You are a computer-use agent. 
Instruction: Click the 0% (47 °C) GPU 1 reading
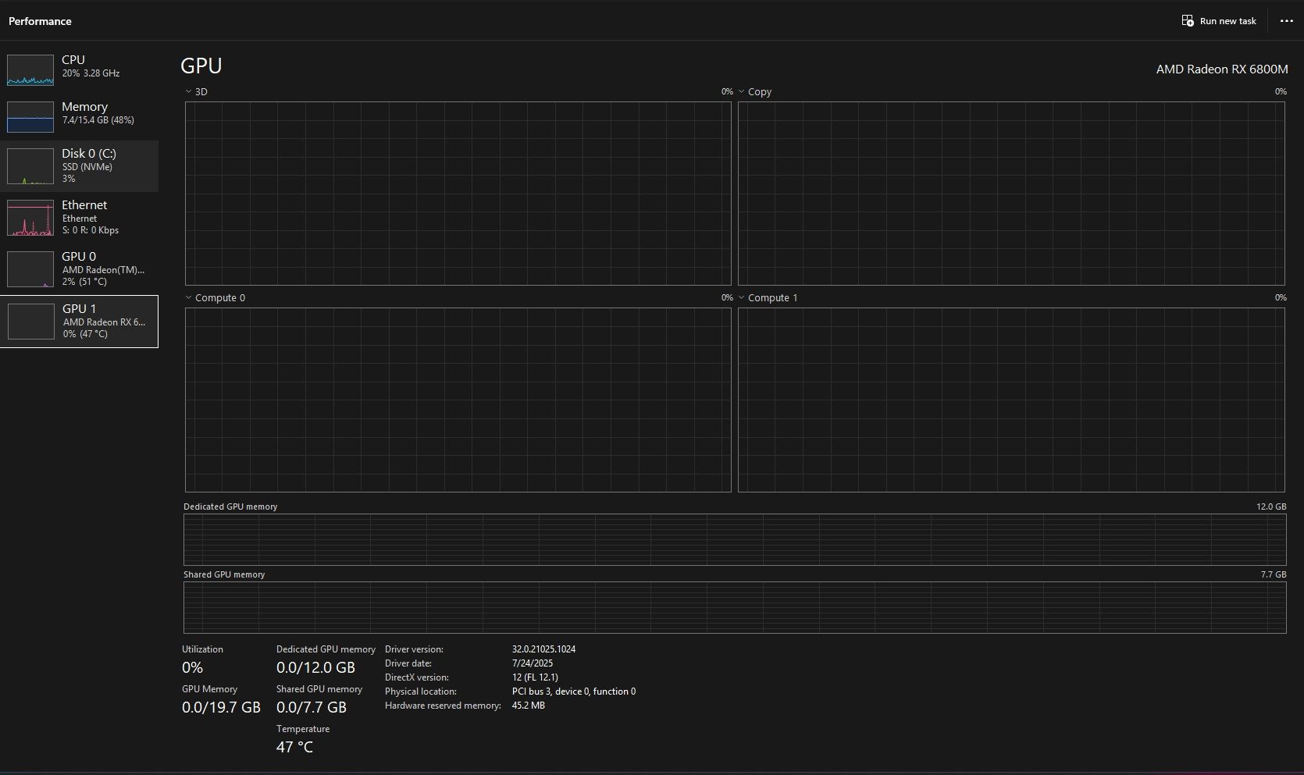85,334
